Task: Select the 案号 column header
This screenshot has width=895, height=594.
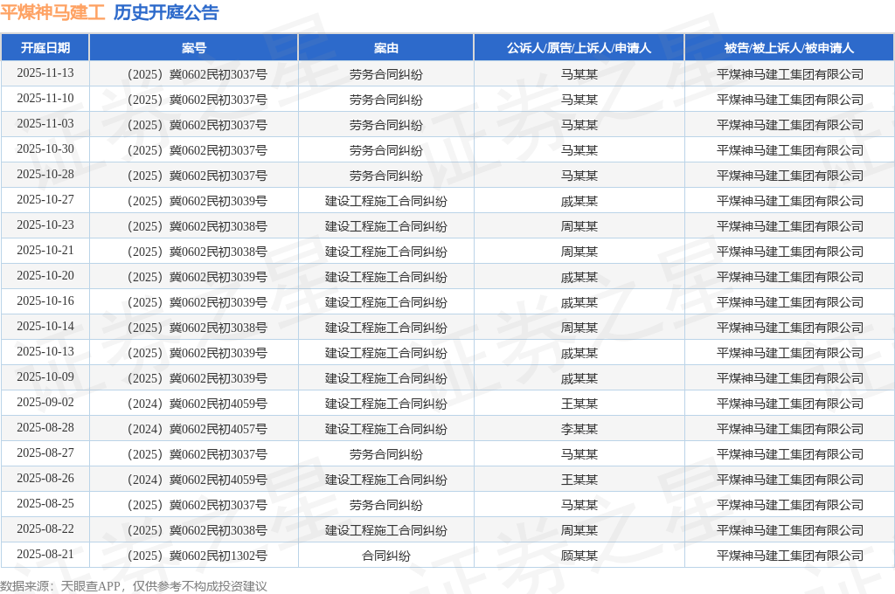Action: coord(193,48)
